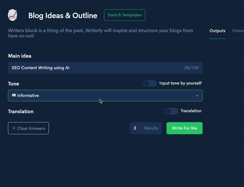Enable the Input tone by yourself switch
244x187 pixels.
point(150,83)
